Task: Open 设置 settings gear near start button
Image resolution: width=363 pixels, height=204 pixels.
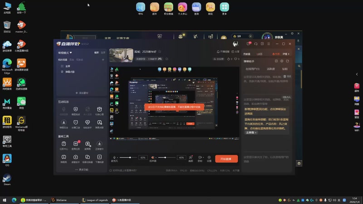Action: (x=209, y=158)
